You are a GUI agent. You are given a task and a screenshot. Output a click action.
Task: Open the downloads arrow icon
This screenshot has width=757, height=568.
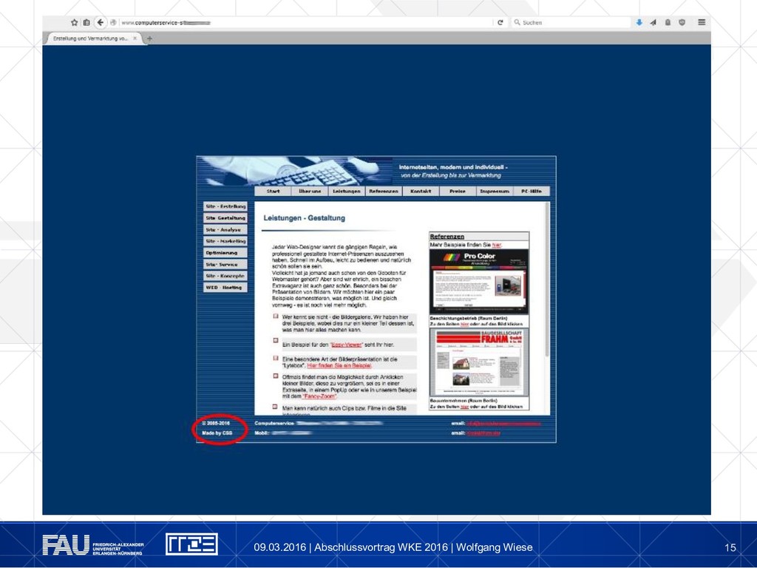point(639,22)
